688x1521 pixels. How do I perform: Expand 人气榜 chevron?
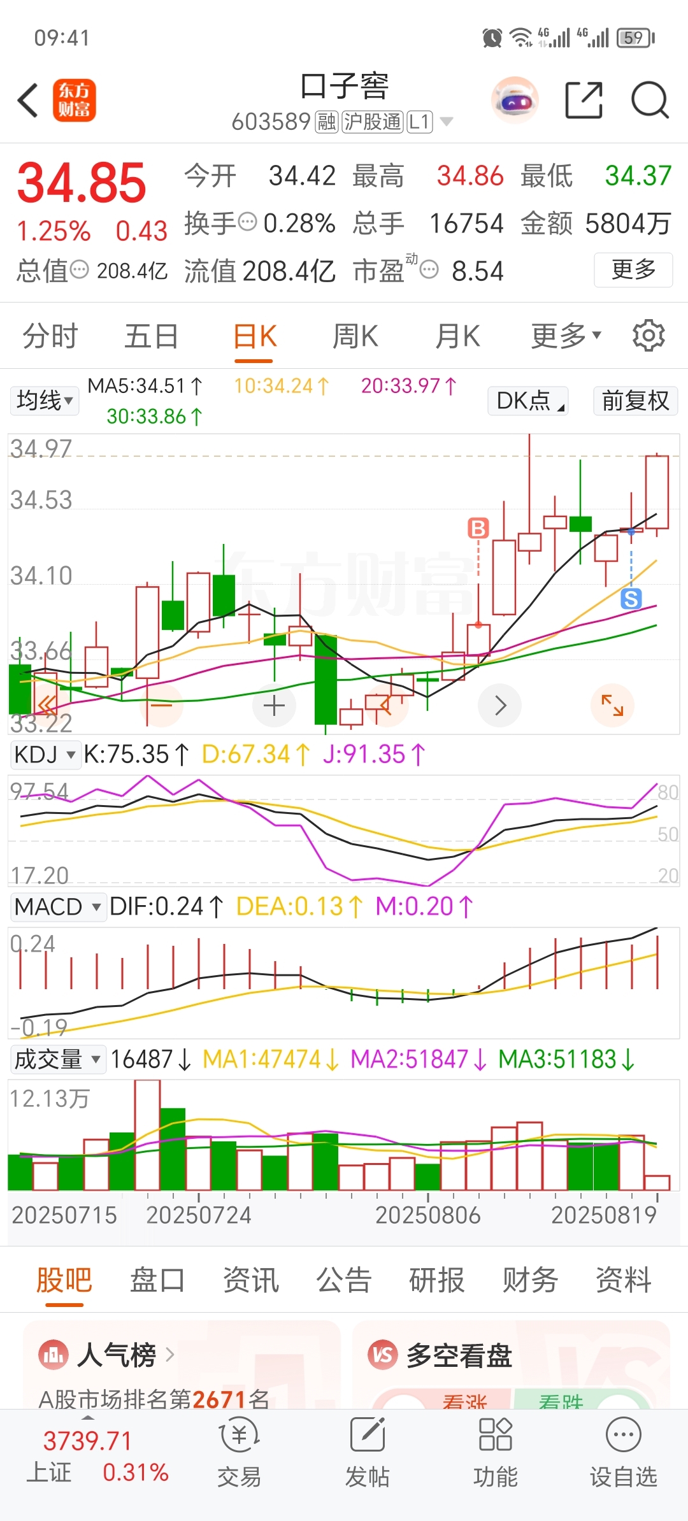pyautogui.click(x=170, y=1355)
